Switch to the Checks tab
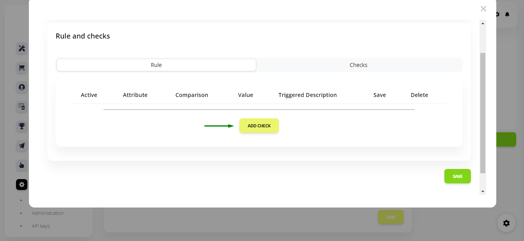The height and width of the screenshot is (241, 524). point(358,65)
